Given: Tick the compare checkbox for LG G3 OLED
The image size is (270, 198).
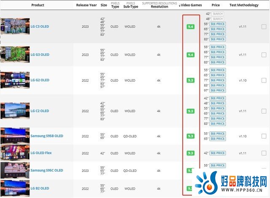Looking at the screenshot, I should pos(264,55).
